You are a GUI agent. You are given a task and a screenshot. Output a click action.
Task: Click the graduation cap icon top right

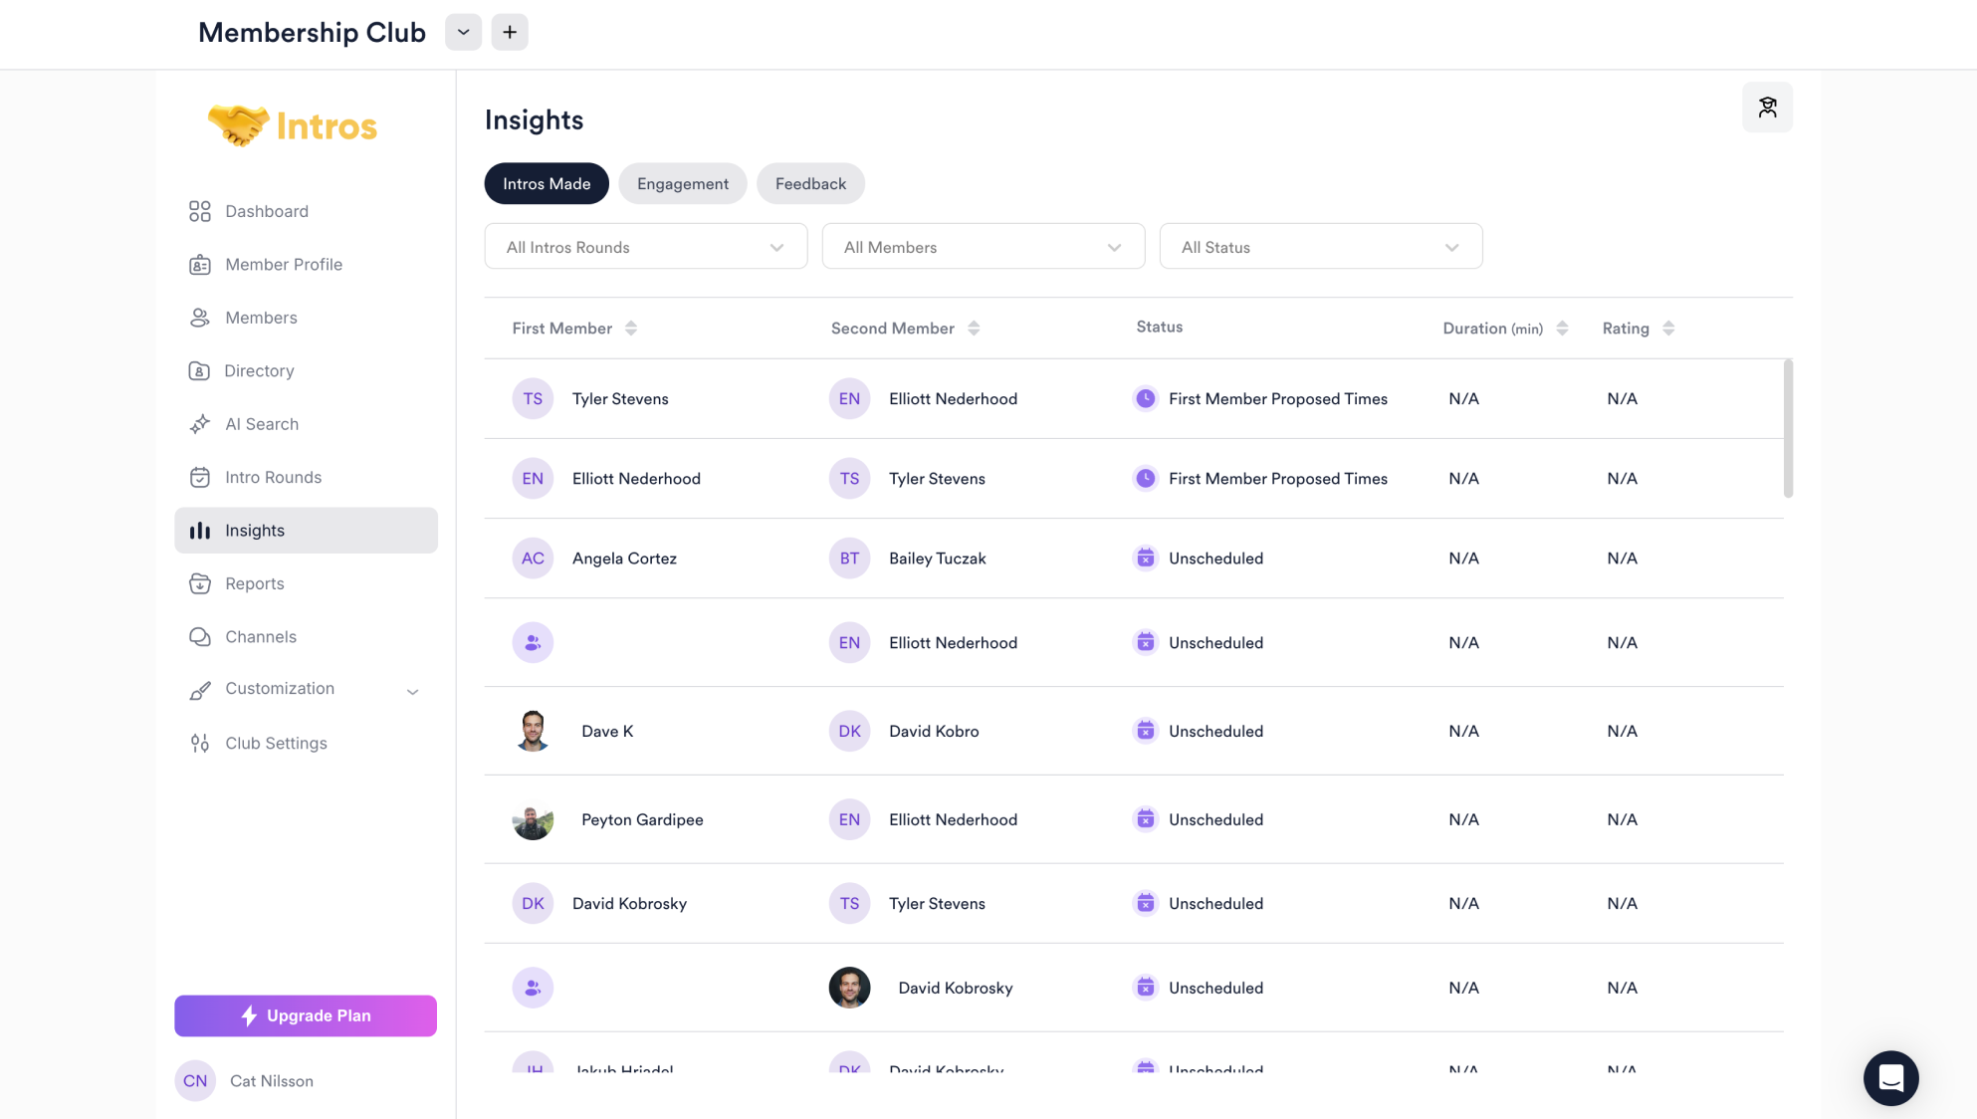1767,108
